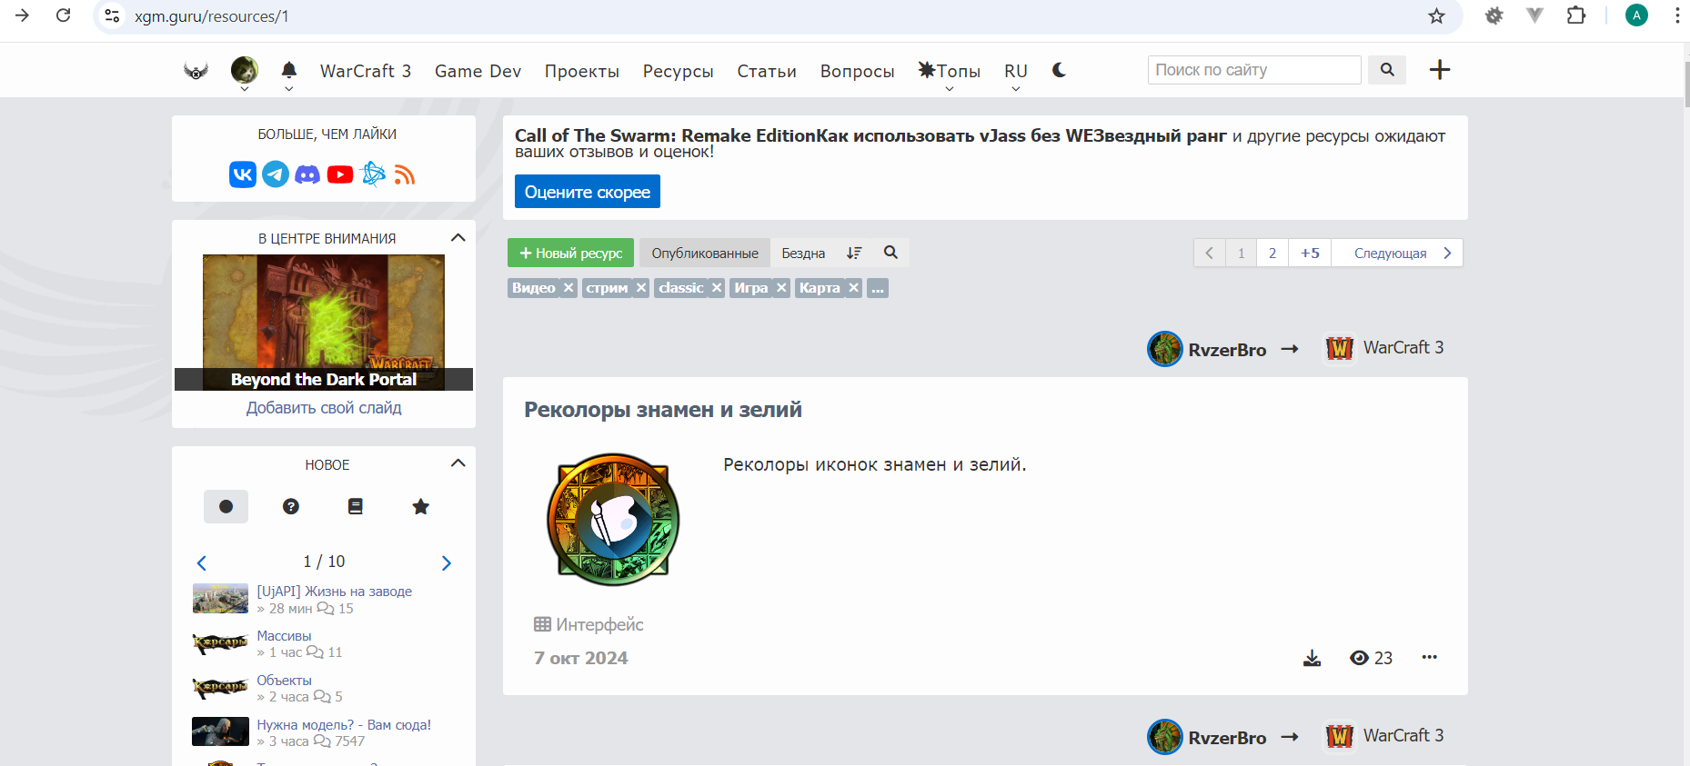Remove the Карта tag filter

point(853,288)
